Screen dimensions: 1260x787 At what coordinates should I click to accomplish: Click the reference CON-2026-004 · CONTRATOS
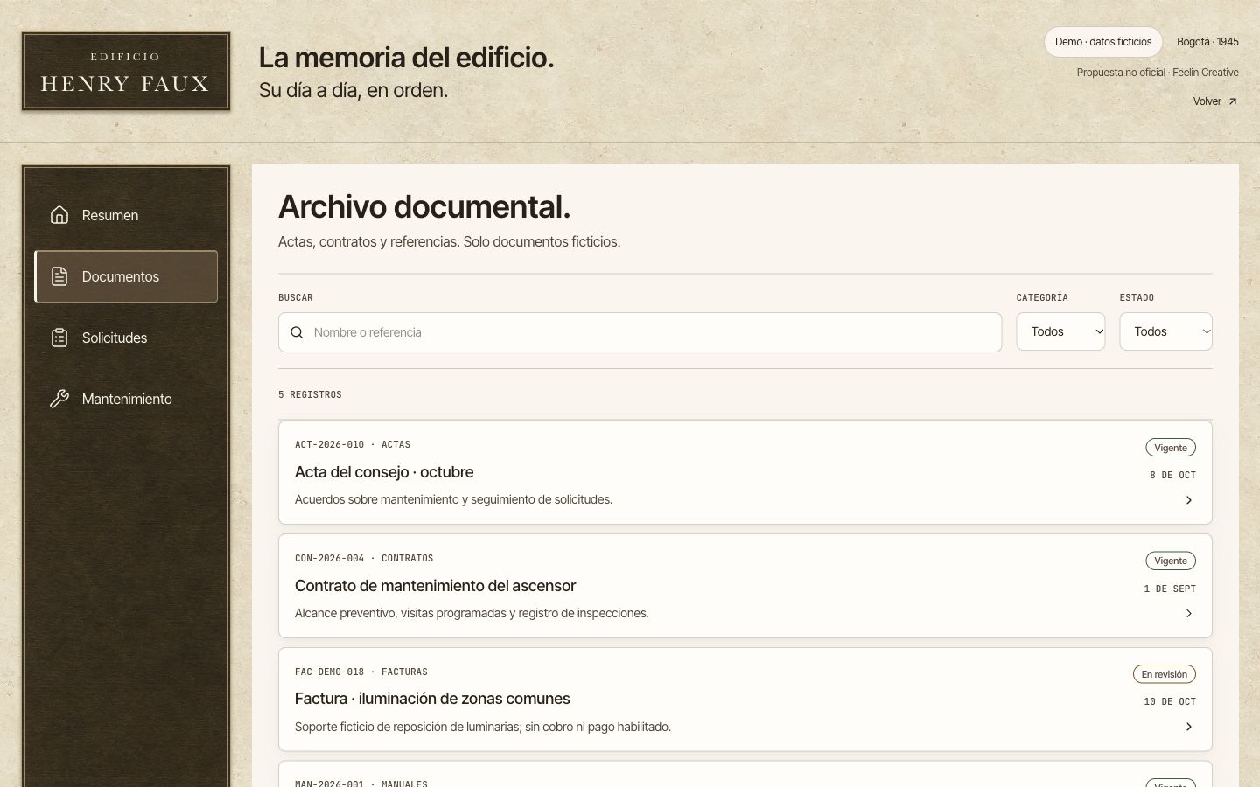[x=364, y=558]
